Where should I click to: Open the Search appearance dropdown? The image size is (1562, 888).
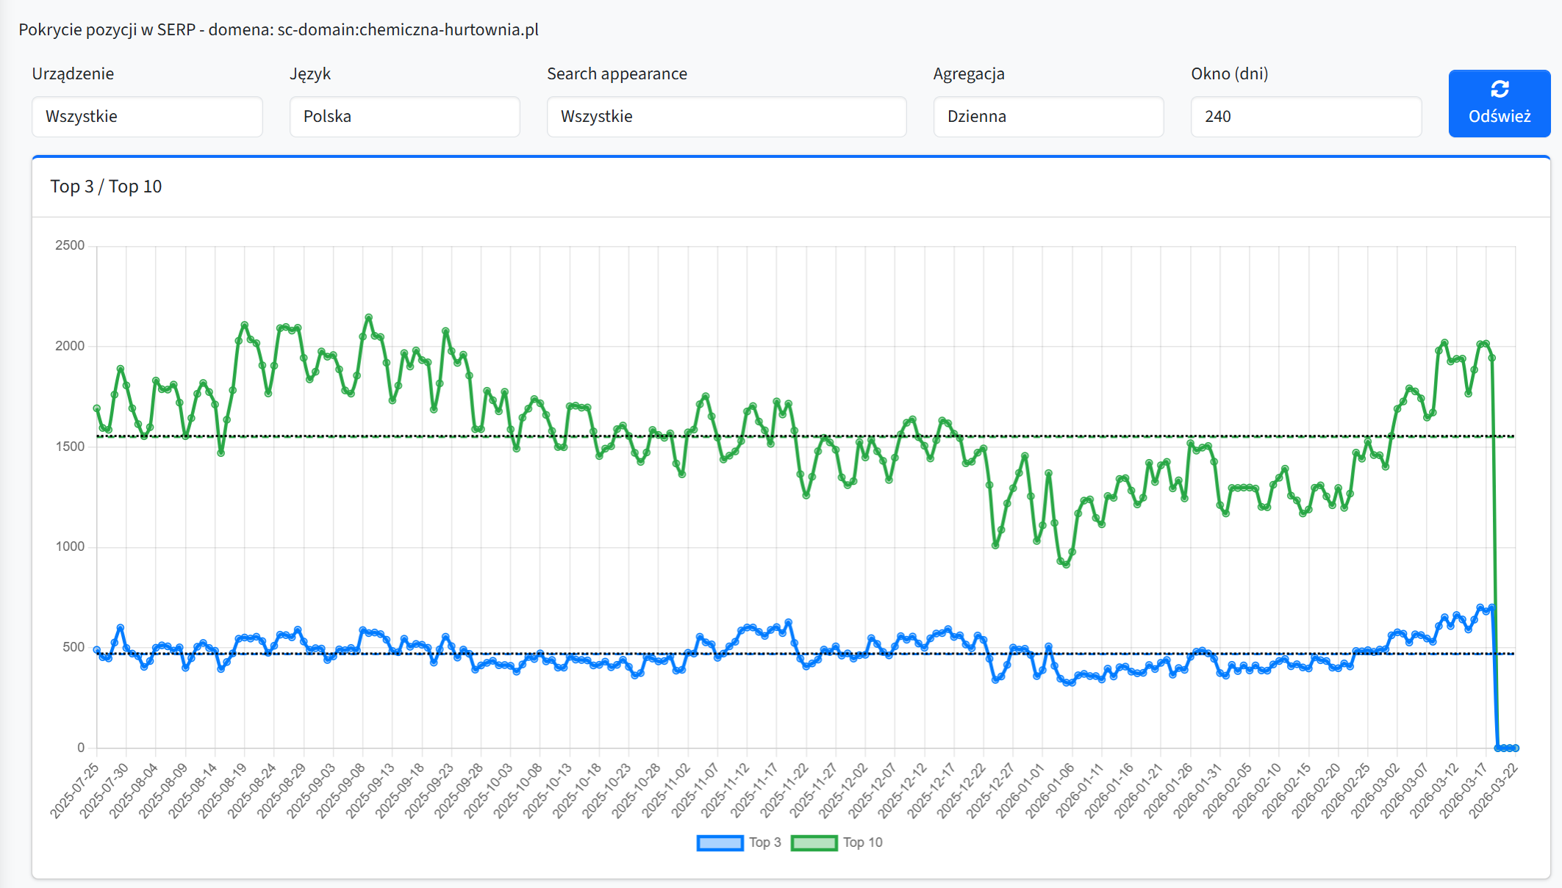coord(726,117)
